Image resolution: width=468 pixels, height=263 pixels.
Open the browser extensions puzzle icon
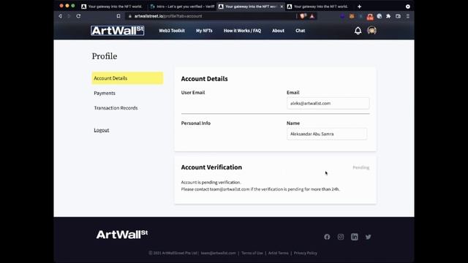click(388, 16)
